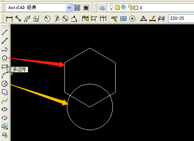Activate the Polygon tool

[x=5, y=58]
